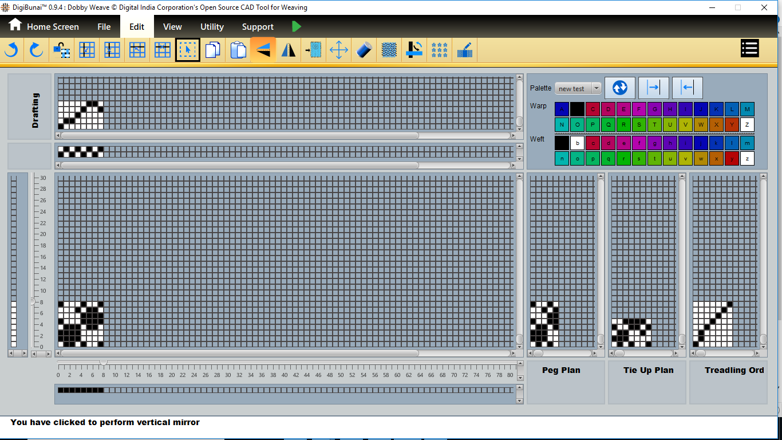Click the Redo arrow icon

click(36, 50)
